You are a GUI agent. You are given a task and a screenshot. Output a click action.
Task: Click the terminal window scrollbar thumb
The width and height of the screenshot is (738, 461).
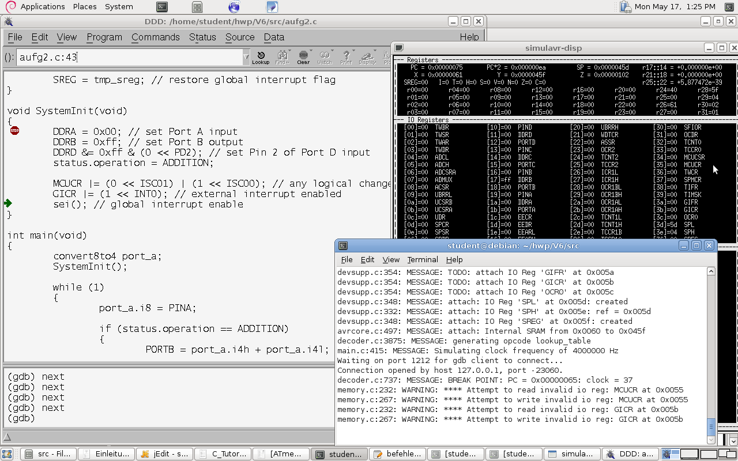click(711, 427)
